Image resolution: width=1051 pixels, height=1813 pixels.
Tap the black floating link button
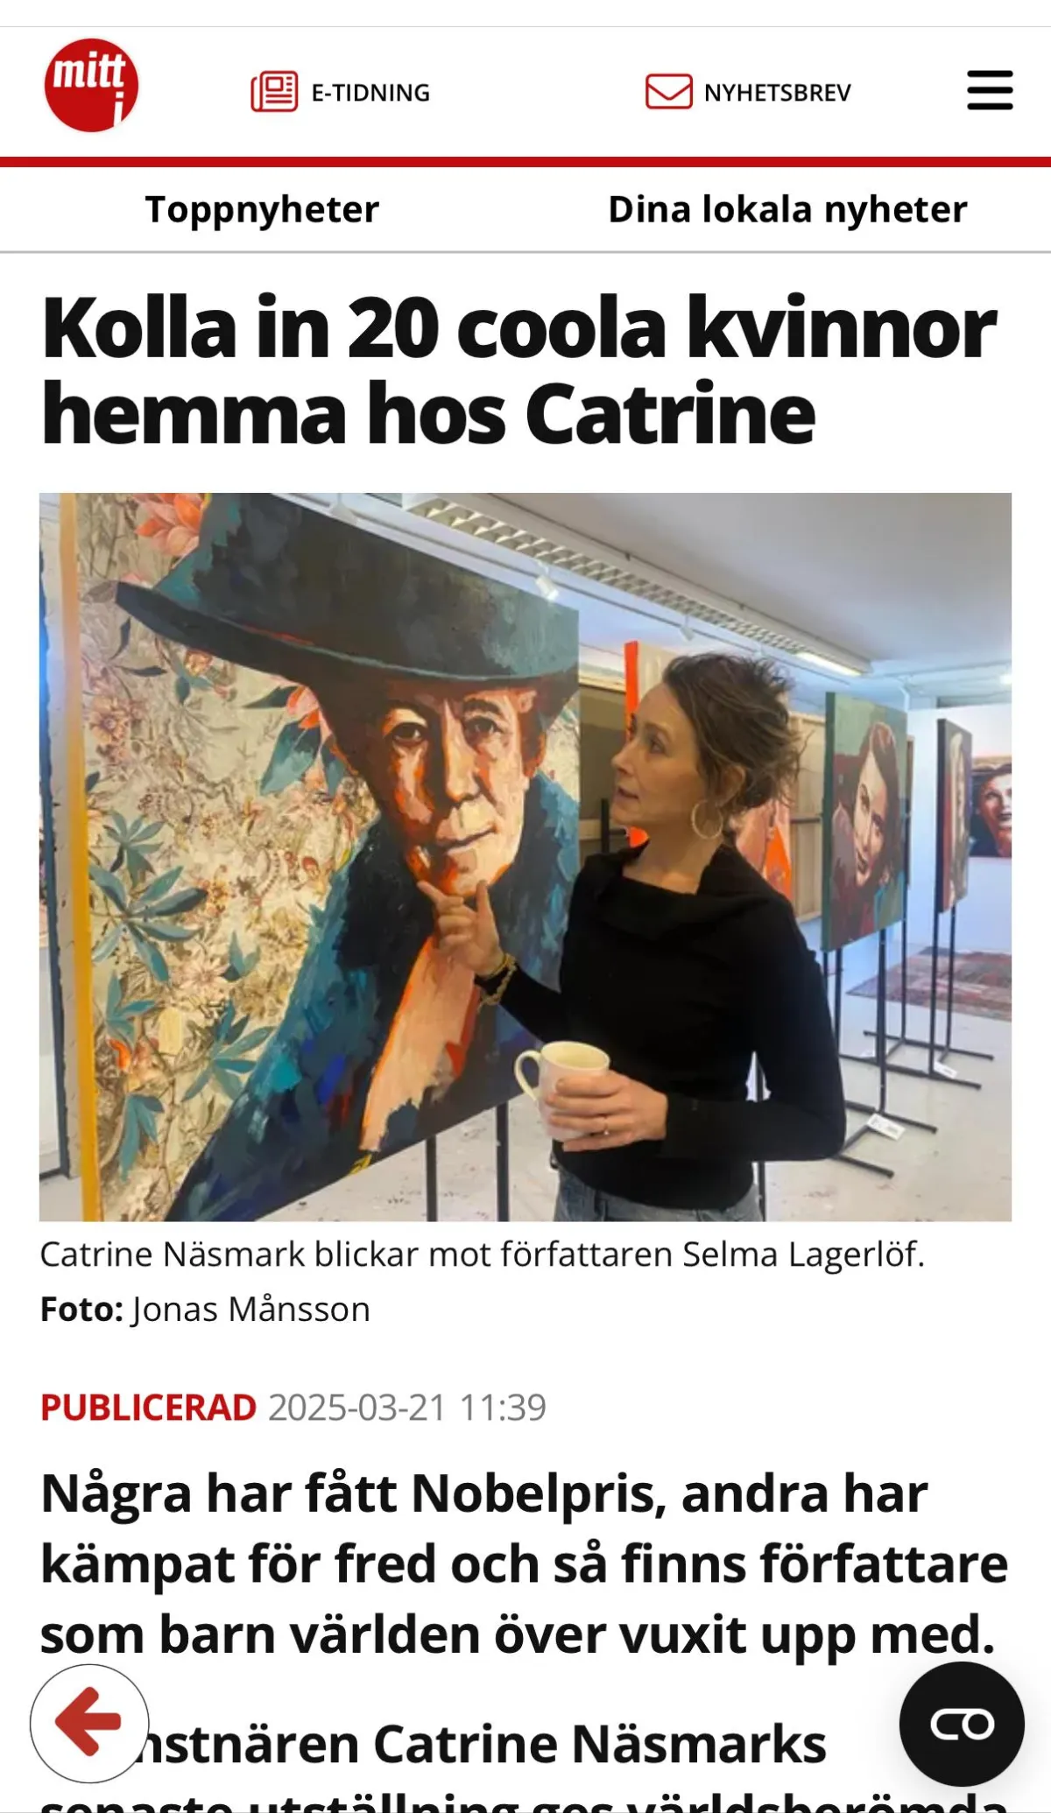coord(962,1724)
